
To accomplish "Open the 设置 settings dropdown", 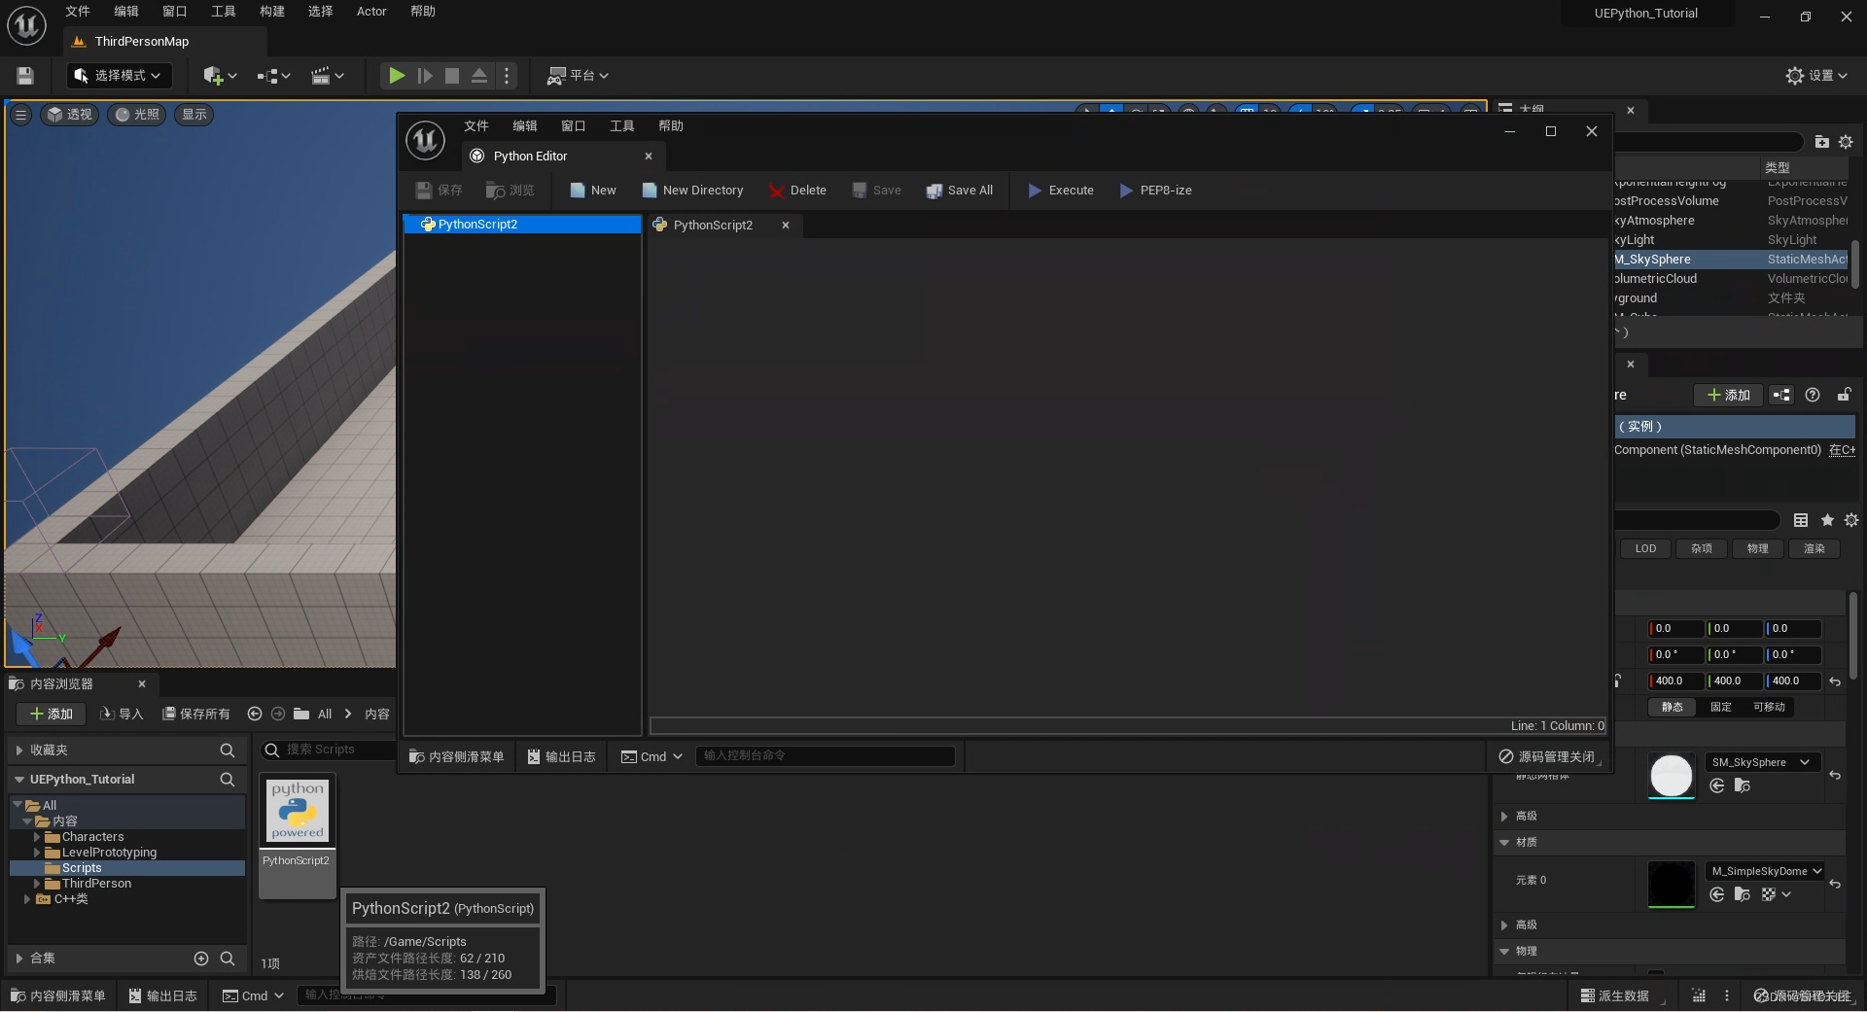I will tap(1816, 76).
